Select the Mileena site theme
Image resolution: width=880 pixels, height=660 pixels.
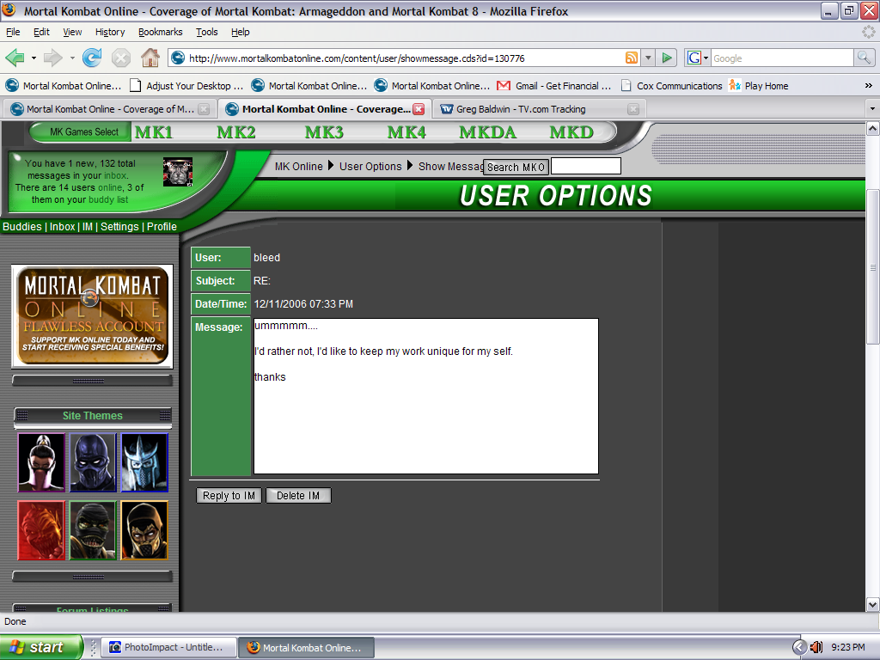point(41,462)
